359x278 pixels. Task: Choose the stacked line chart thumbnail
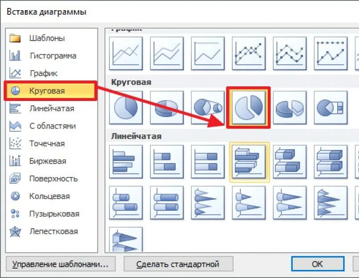(167, 53)
